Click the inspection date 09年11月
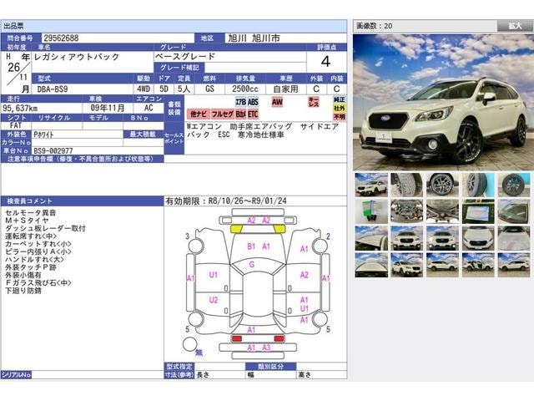 click(108, 108)
